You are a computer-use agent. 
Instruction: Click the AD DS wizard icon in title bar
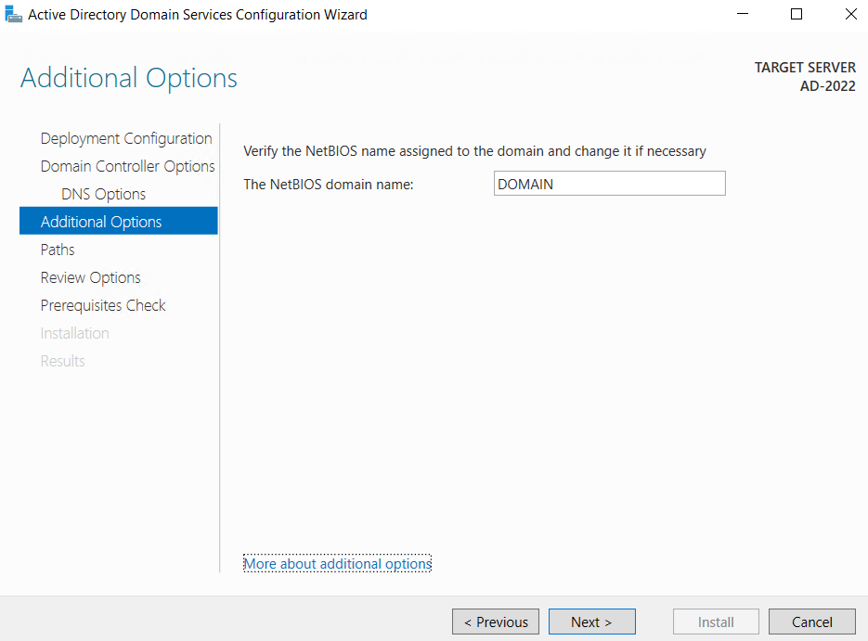pos(13,14)
